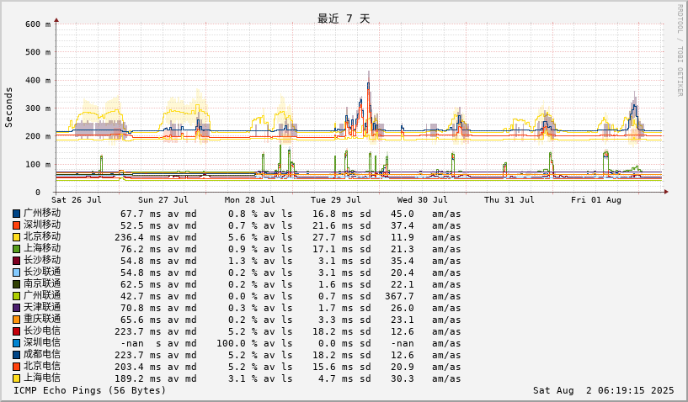
Task: Click the Tue 29 Jul date label
Action: (336, 200)
